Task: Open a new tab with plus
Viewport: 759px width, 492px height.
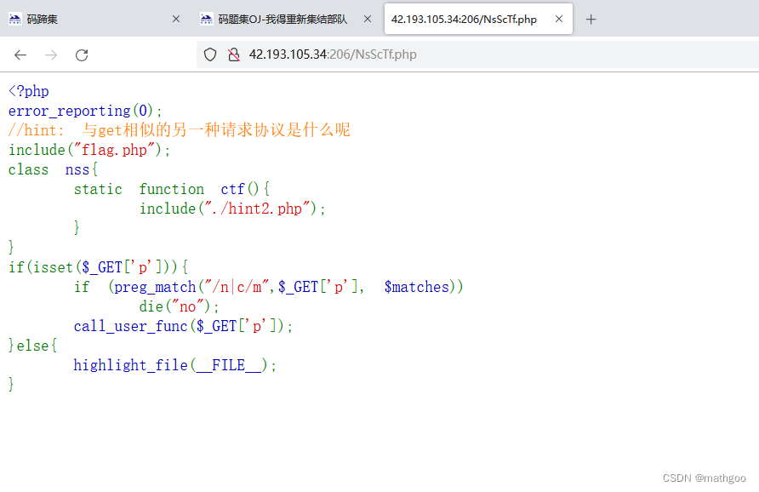Action: [591, 20]
